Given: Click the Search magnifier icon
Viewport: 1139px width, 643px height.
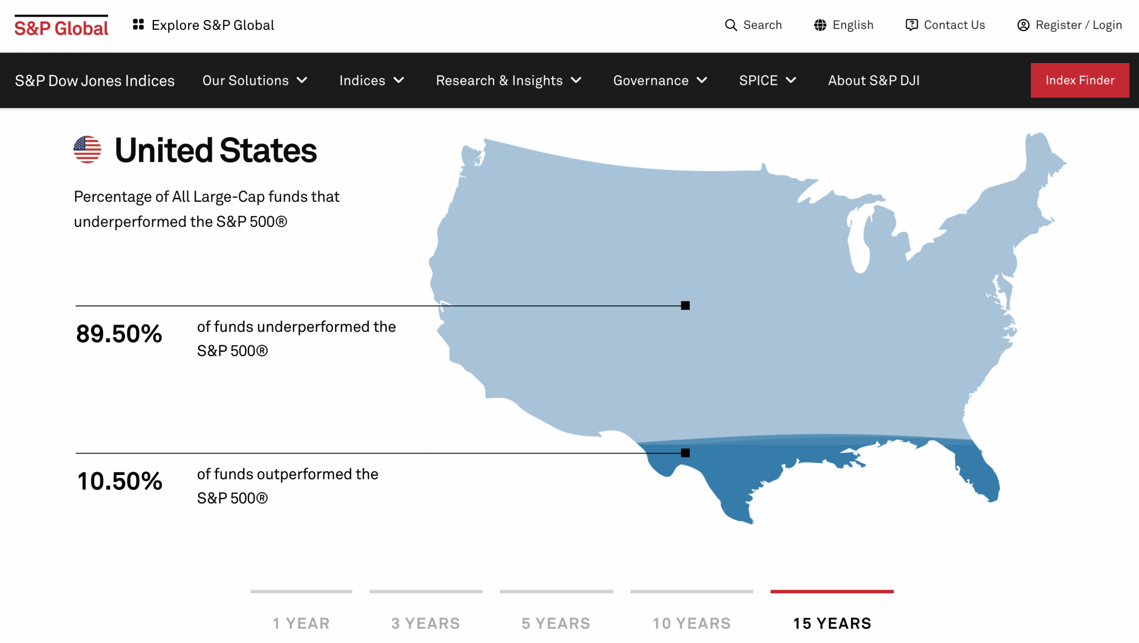Looking at the screenshot, I should [x=731, y=25].
